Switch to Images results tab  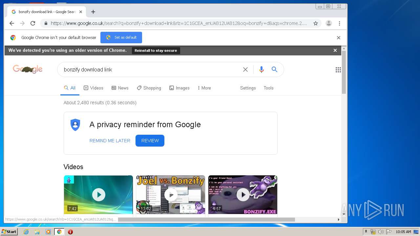tap(179, 88)
